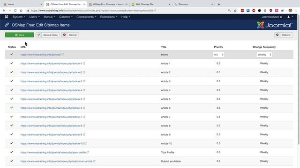Toggle status checkmark for Home row

click(x=12, y=55)
